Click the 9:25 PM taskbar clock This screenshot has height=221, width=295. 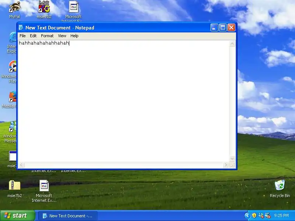point(281,215)
